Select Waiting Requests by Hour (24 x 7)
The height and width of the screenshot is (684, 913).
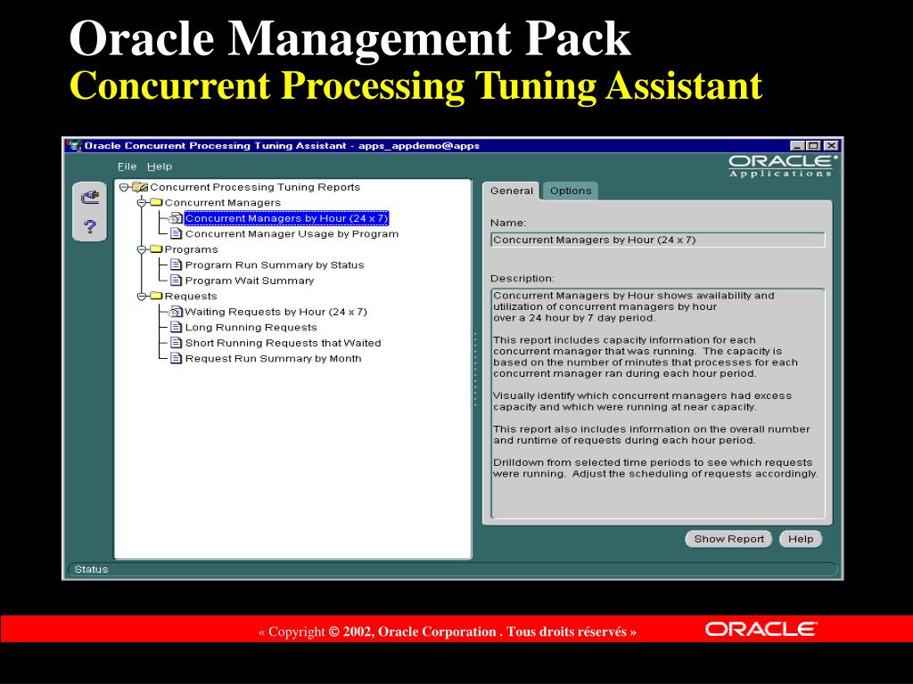pos(276,312)
